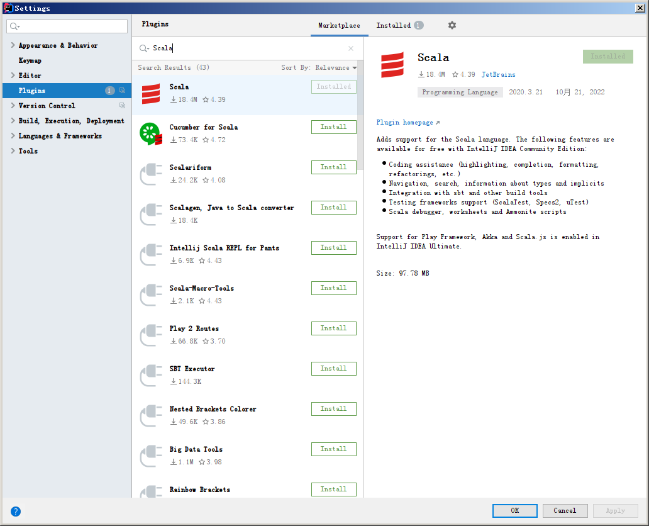This screenshot has height=526, width=649.
Task: Cancel the Settings dialog
Action: click(565, 511)
